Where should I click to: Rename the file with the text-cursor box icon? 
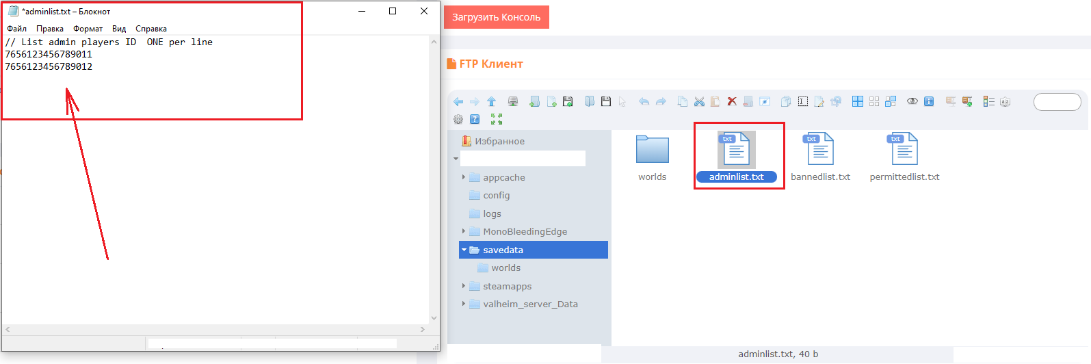pos(803,101)
